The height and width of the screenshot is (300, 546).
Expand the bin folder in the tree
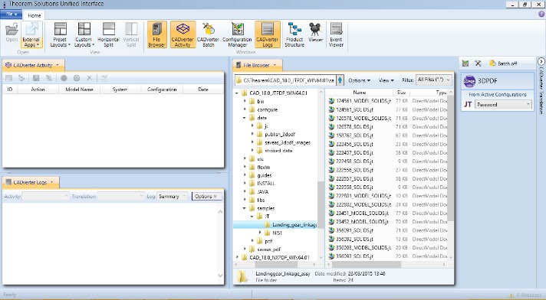(x=245, y=101)
